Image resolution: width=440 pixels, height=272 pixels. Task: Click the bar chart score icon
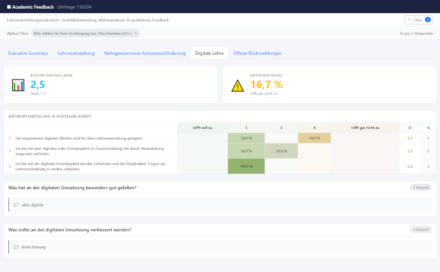18,85
